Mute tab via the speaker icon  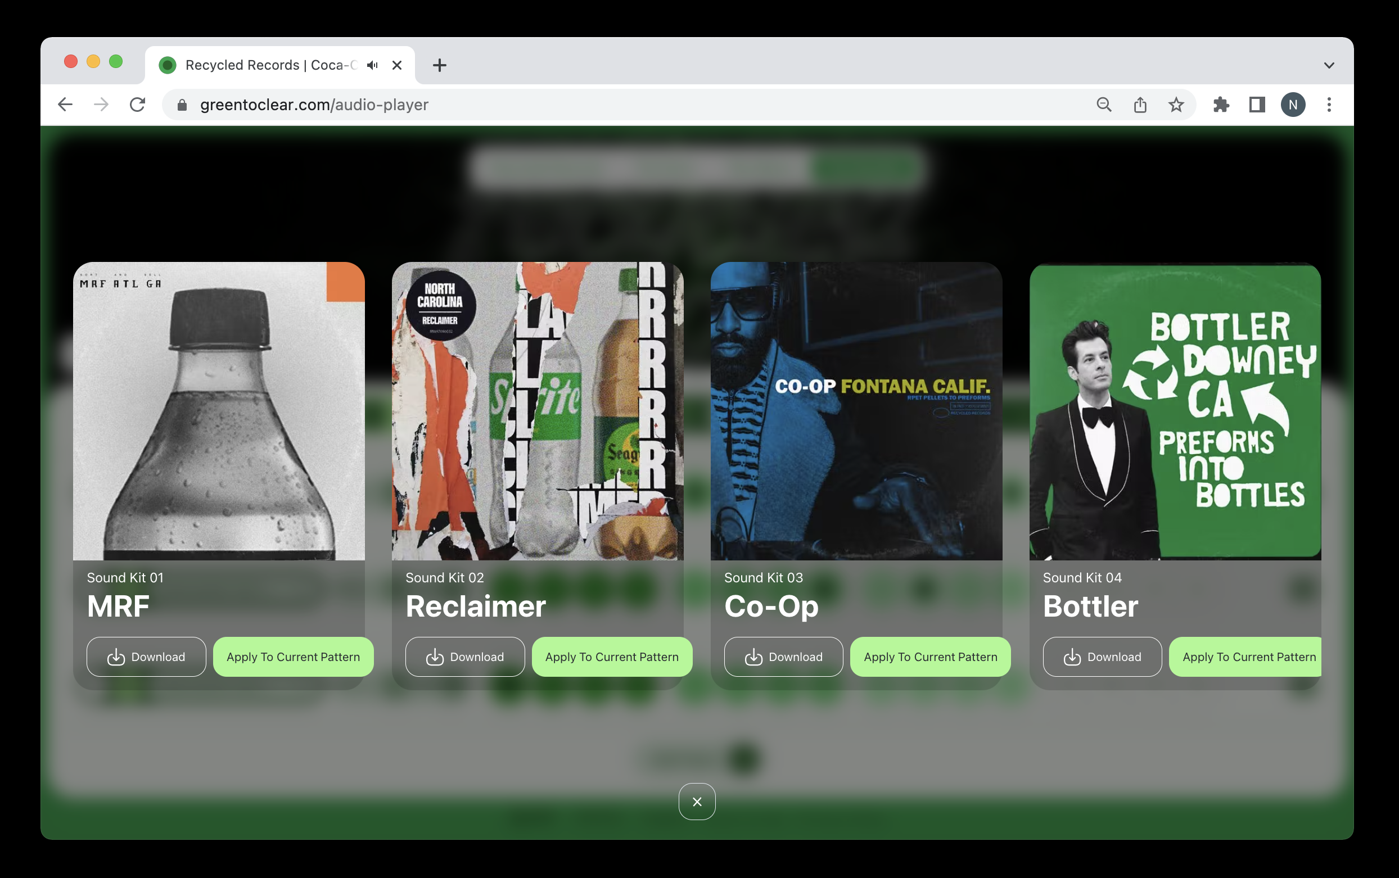tap(372, 65)
